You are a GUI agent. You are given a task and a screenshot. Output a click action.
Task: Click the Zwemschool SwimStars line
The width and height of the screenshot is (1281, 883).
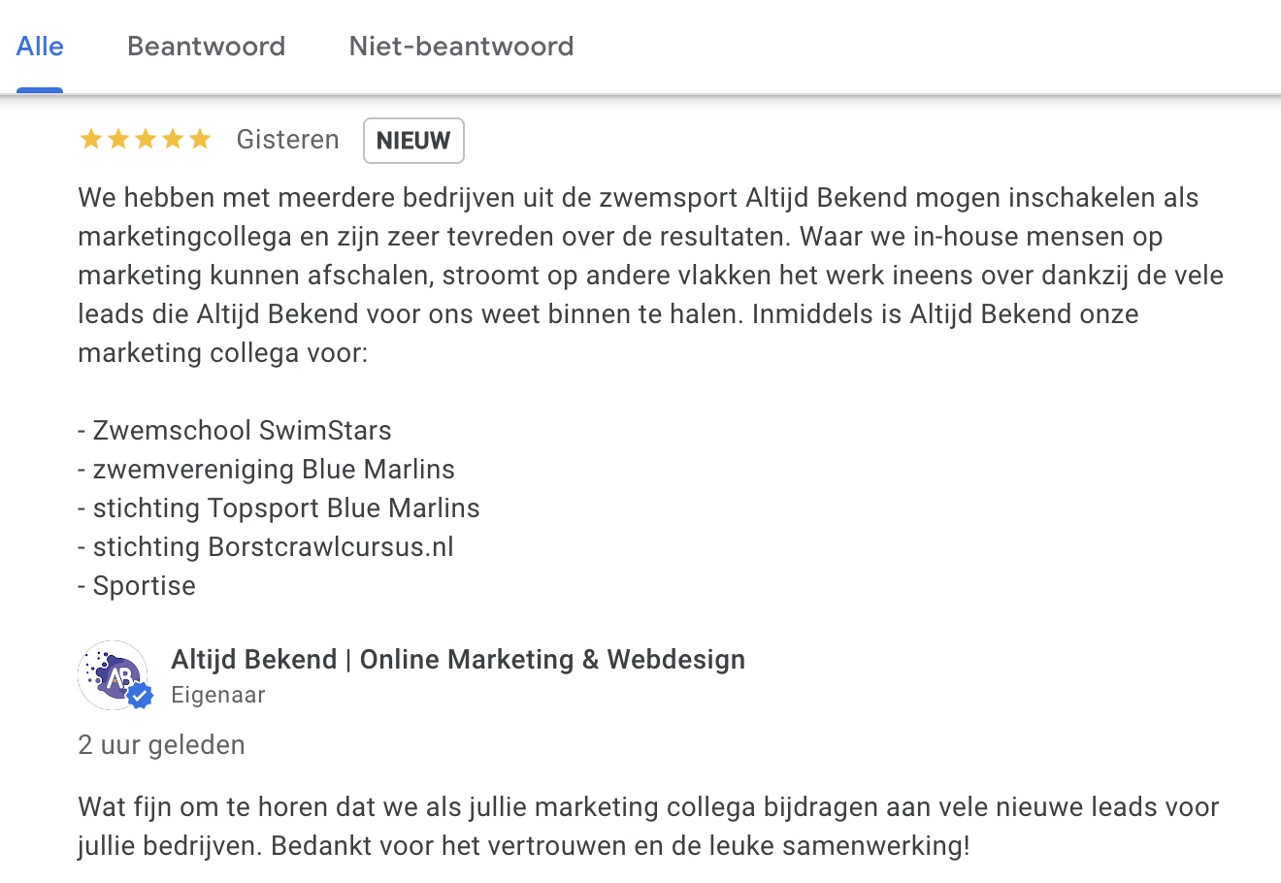pos(235,431)
